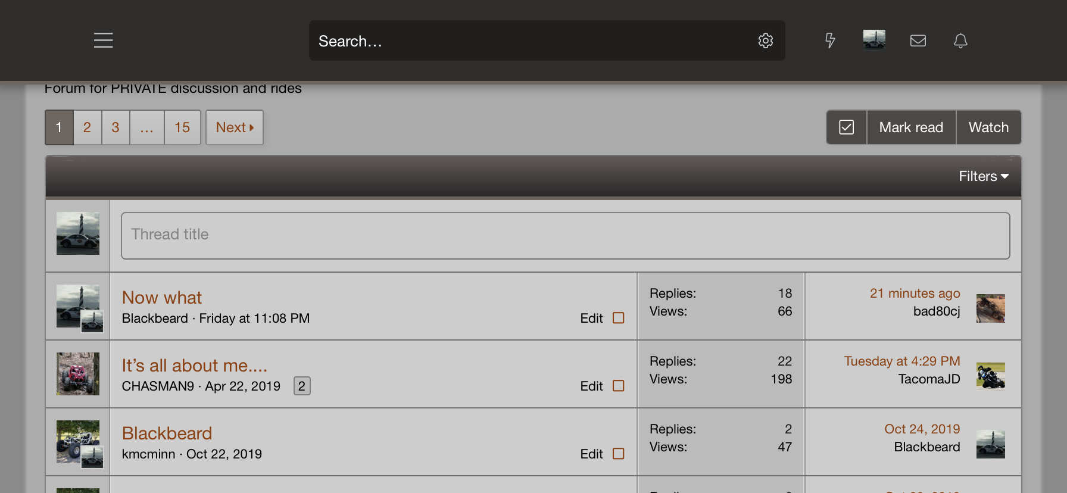Viewport: 1067px width, 493px height.
Task: Select checkbox for It's all about me thread
Action: click(619, 386)
